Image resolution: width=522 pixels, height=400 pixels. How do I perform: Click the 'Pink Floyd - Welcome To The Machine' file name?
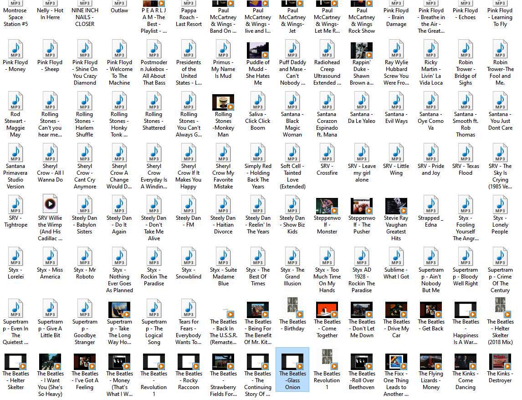click(x=119, y=72)
